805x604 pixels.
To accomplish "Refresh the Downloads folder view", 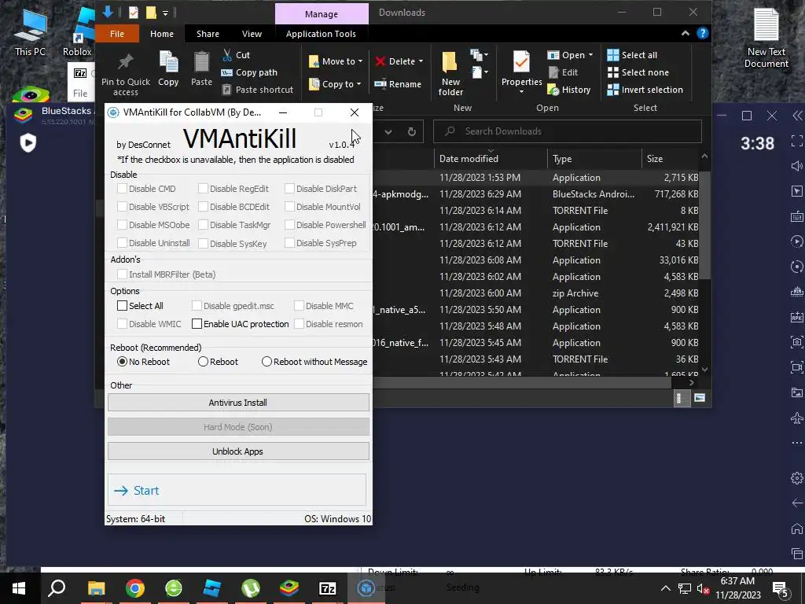I will pos(411,131).
